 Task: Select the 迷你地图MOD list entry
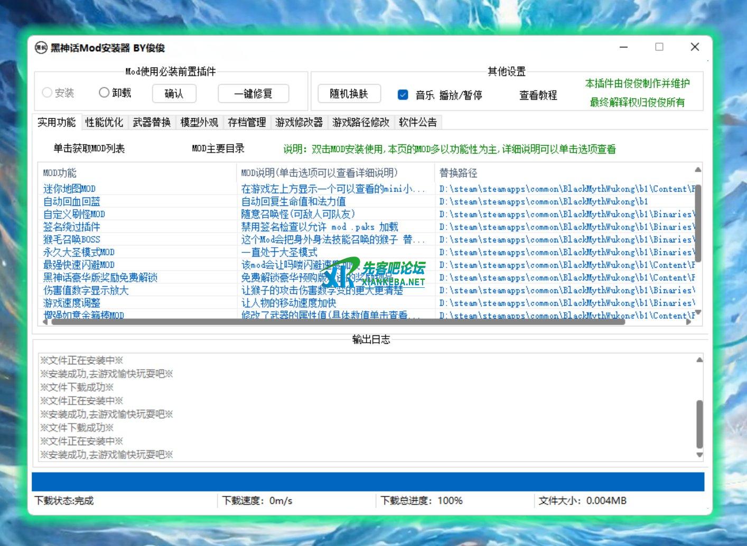[x=69, y=189]
